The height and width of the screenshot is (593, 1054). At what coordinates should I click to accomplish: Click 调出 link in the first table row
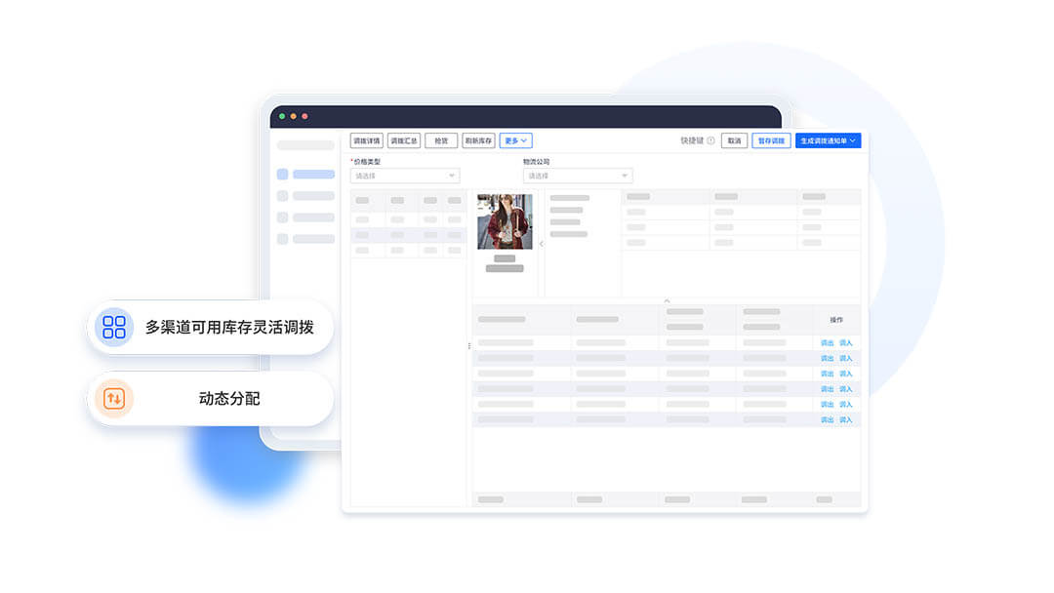[x=827, y=343]
